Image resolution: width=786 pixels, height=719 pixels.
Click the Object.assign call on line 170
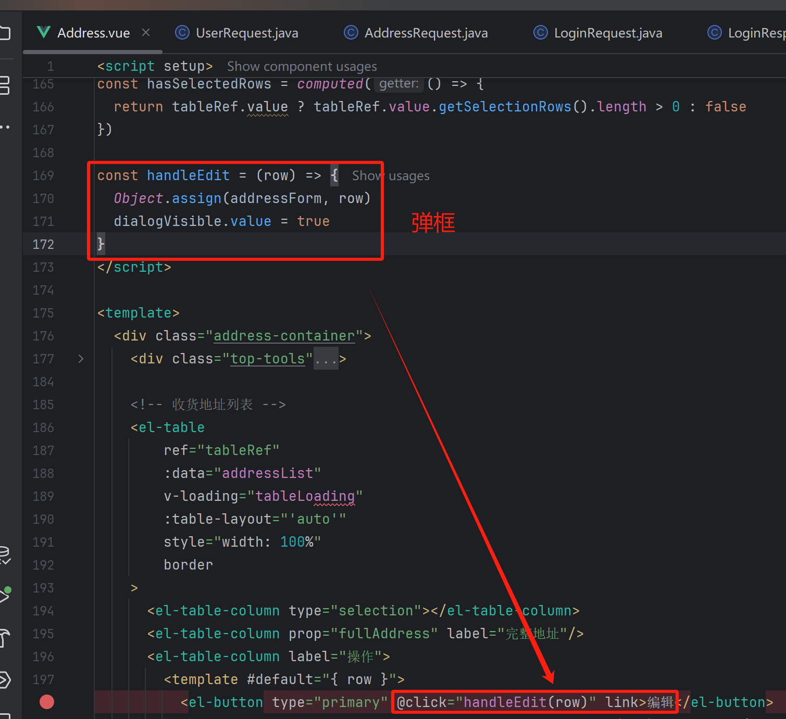click(x=168, y=198)
